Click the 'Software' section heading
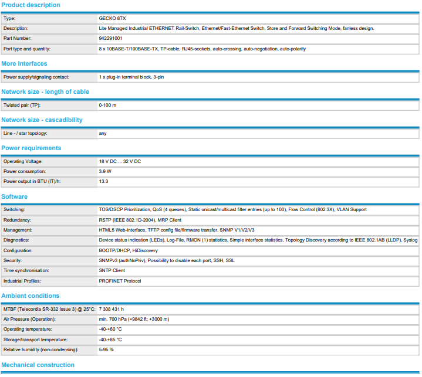The image size is (422, 377). pos(15,197)
